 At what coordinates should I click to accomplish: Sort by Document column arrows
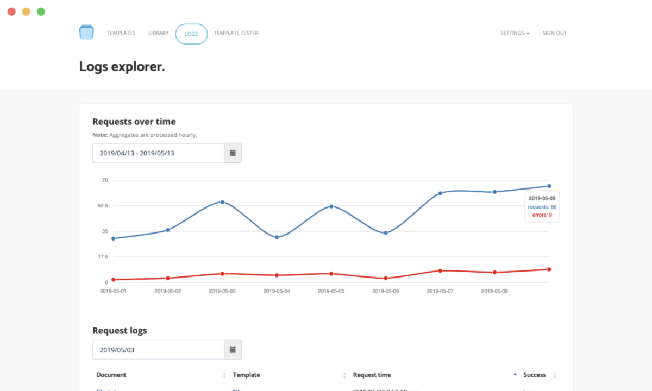(x=224, y=375)
